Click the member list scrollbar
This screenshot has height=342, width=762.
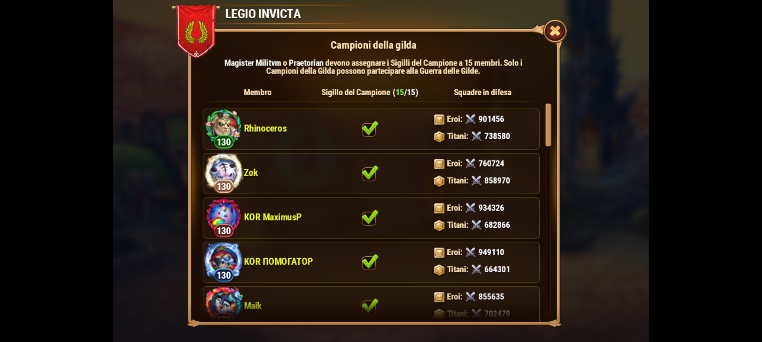(x=548, y=125)
